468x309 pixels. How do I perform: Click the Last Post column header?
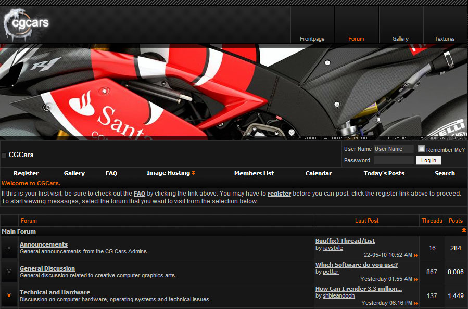367,221
